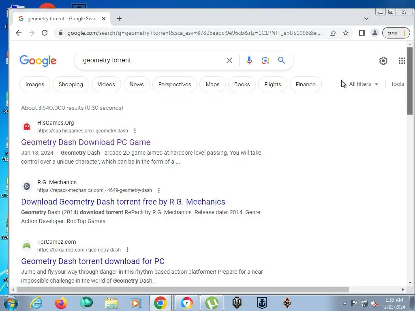The height and width of the screenshot is (311, 415).
Task: Open World of Warships anchor taskbar icon
Action: [x=262, y=303]
